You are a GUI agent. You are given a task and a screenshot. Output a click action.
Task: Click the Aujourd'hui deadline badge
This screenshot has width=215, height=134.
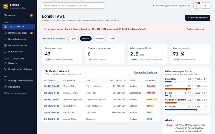click(152, 99)
